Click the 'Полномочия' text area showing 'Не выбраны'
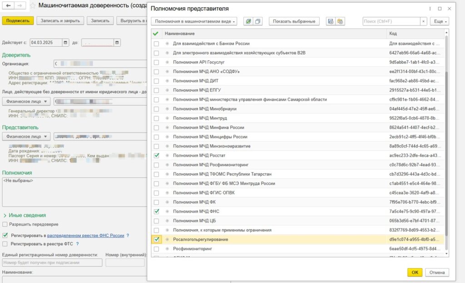The width and height of the screenshot is (465, 283). tap(74, 192)
